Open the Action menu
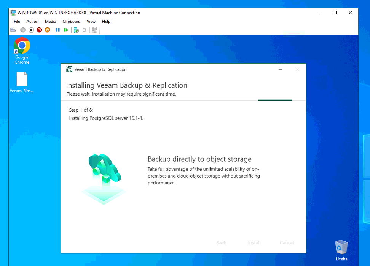 (x=32, y=21)
